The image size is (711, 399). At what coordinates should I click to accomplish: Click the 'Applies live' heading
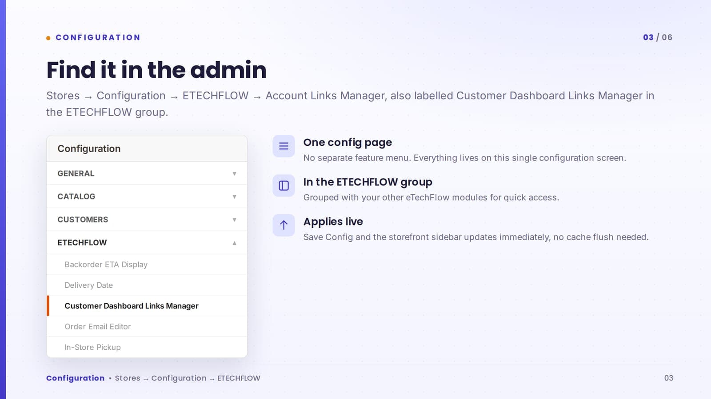point(333,222)
